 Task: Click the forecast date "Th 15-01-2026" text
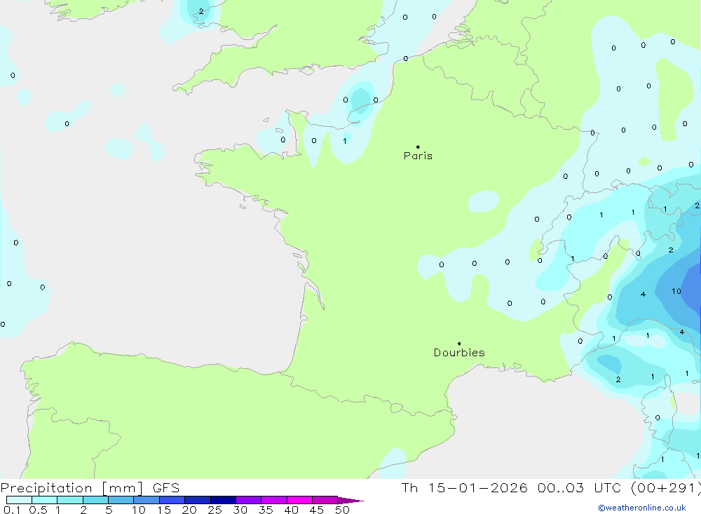(464, 487)
